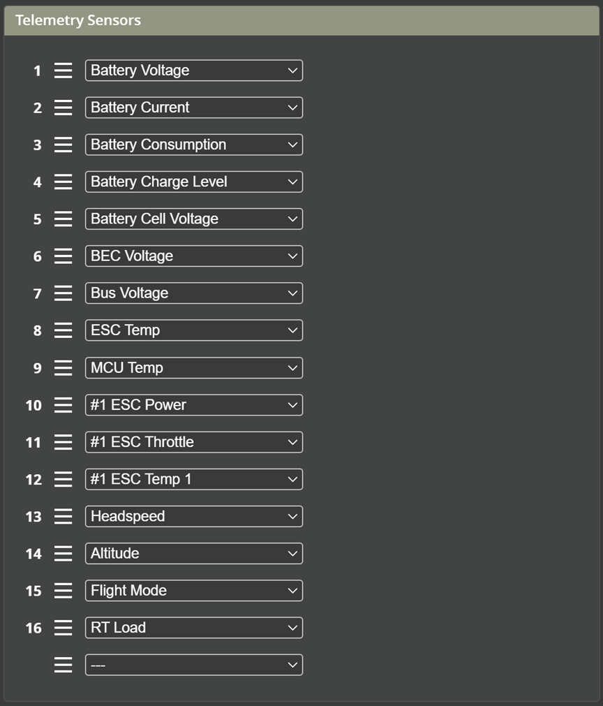Expand the MCU Temp sensor selector
The width and height of the screenshot is (603, 706).
(193, 367)
